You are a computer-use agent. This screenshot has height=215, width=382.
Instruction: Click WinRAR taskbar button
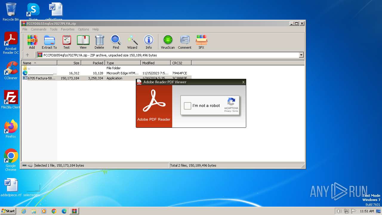pyautogui.click(x=74, y=211)
